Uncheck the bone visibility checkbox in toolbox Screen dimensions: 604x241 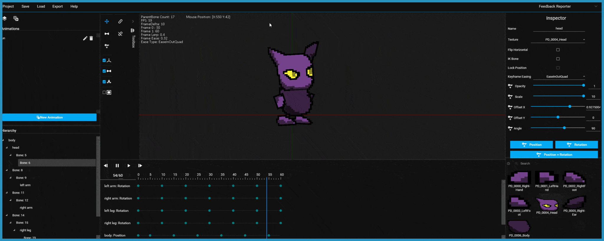click(104, 71)
